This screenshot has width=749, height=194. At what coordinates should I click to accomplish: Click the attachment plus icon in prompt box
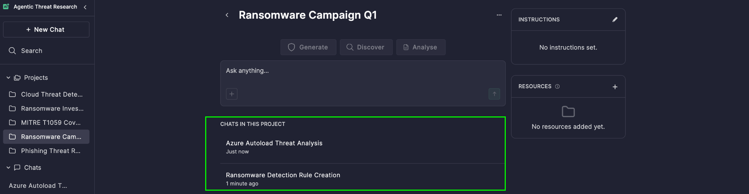click(232, 94)
